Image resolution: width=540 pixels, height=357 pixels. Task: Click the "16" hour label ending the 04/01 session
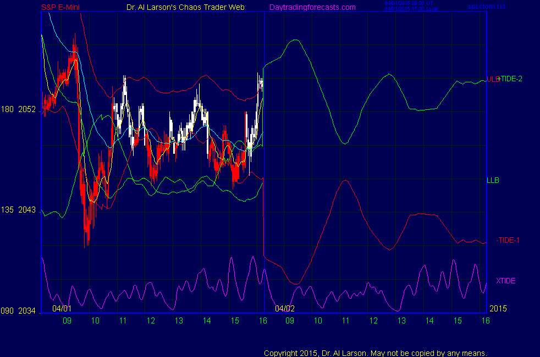coord(263,321)
